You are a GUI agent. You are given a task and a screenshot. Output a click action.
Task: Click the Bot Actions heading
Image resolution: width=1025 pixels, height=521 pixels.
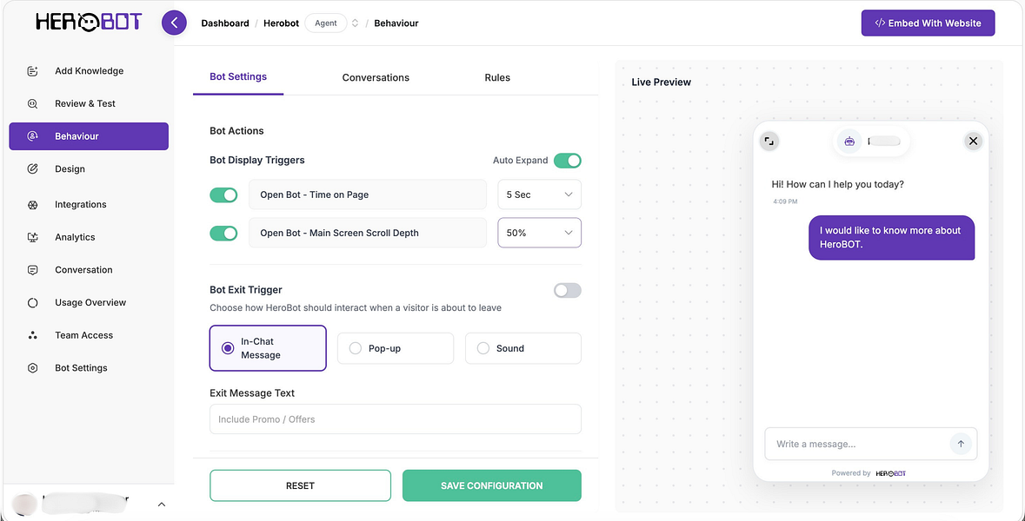[x=236, y=130]
